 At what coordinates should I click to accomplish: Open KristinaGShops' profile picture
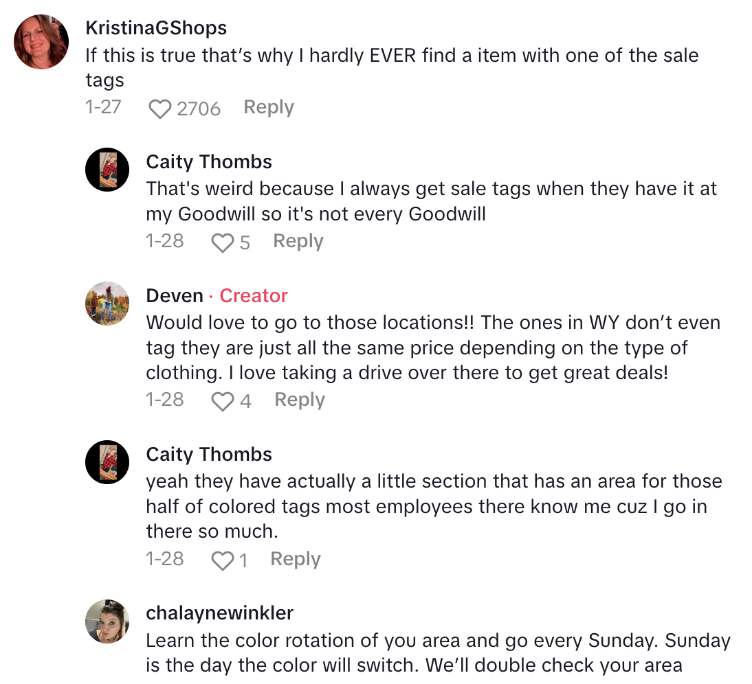41,42
